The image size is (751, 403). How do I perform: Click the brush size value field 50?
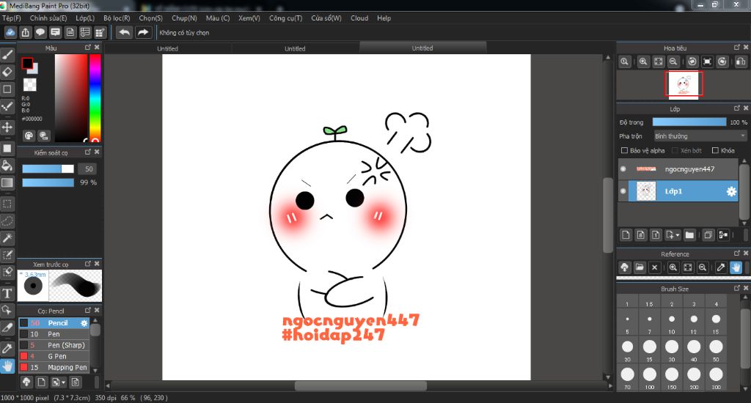coord(89,169)
